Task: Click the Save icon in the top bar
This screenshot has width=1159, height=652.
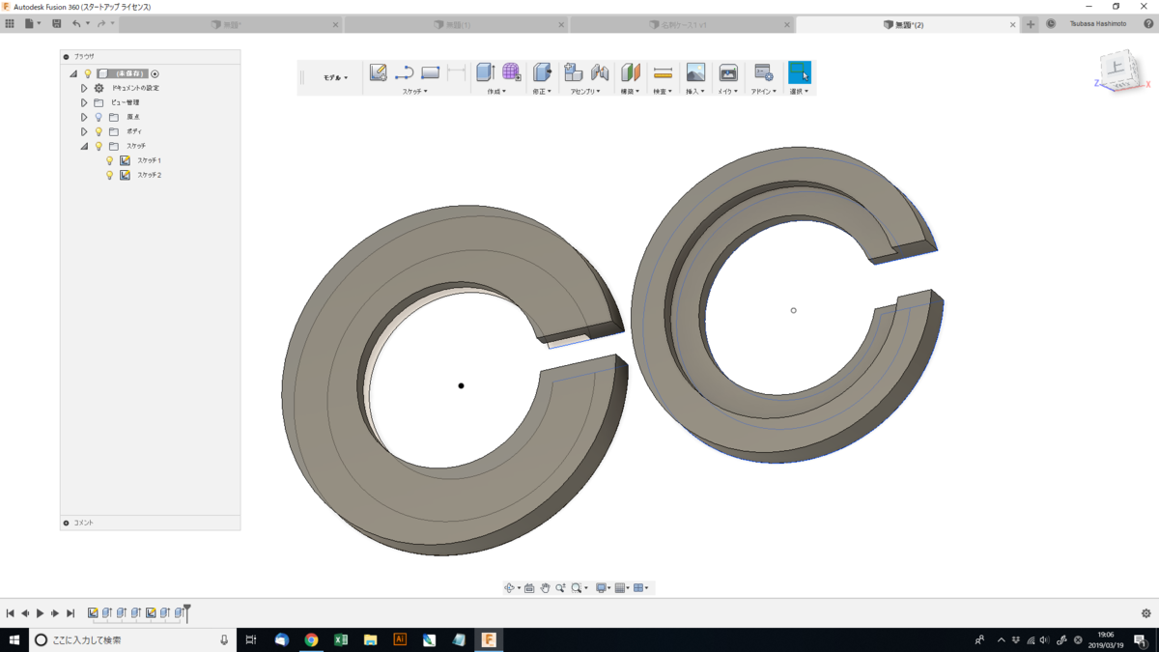Action: [x=57, y=23]
